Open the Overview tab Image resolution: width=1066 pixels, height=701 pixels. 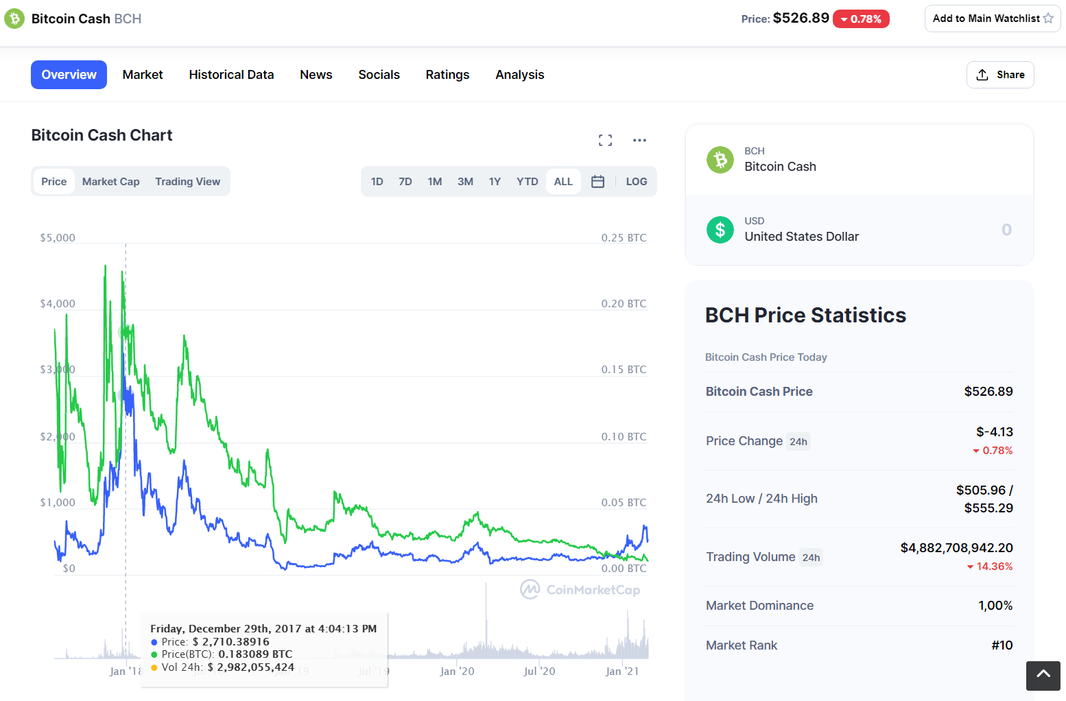69,75
